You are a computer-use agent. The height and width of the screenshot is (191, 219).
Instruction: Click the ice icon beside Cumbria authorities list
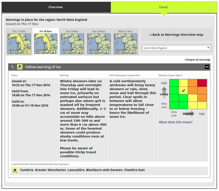[15, 171]
